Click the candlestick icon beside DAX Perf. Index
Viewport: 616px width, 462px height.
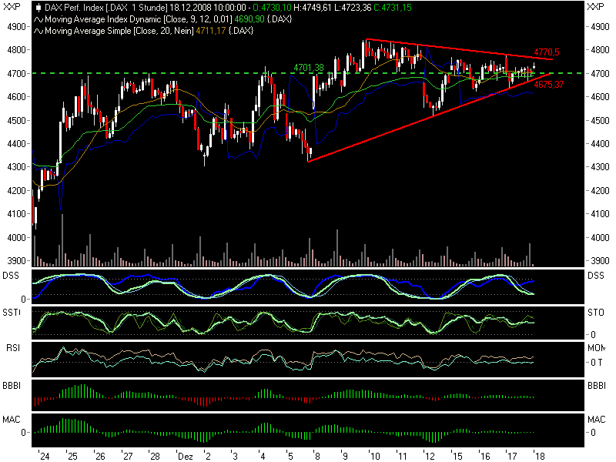coord(39,7)
